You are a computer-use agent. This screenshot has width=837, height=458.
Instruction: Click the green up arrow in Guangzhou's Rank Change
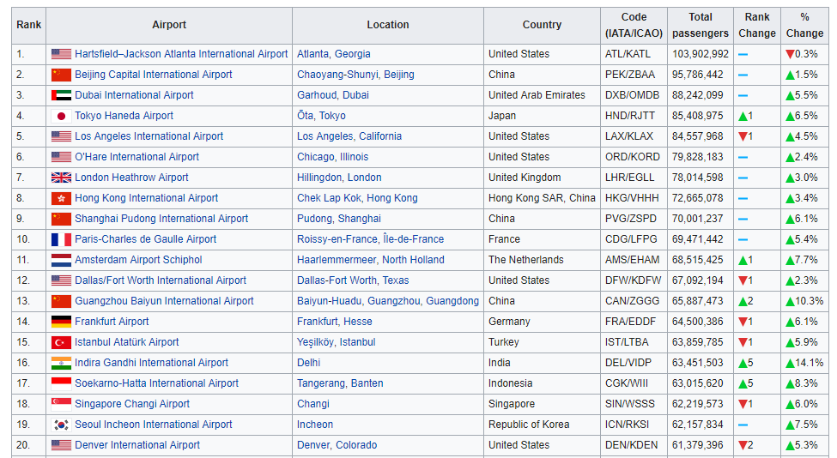(x=743, y=301)
